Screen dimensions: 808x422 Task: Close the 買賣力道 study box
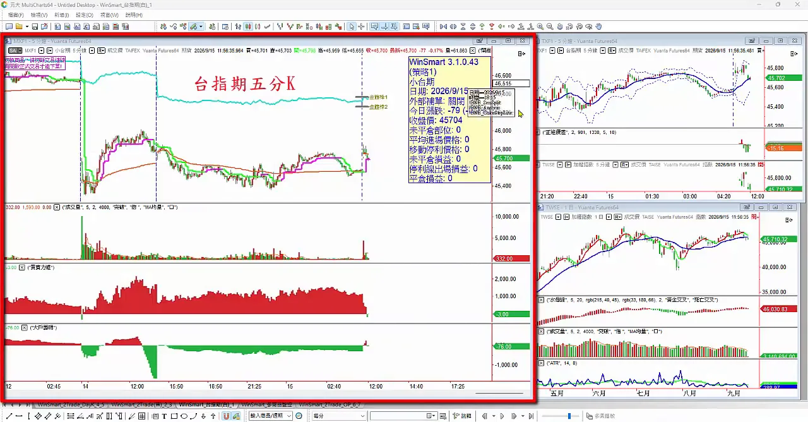22,268
